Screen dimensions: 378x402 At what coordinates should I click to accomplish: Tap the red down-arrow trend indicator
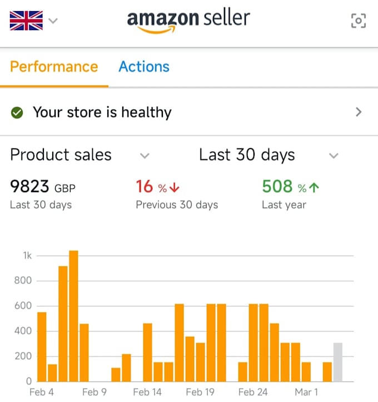[175, 188]
